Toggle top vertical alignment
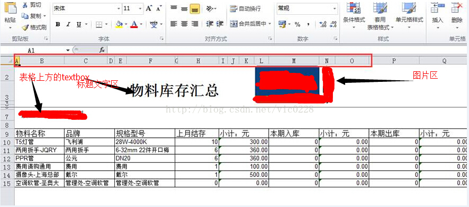The height and width of the screenshot is (207, 469). point(174,8)
